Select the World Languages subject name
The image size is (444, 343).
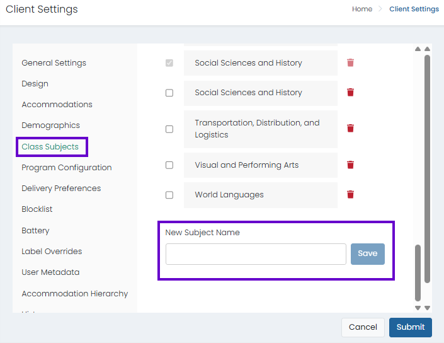[x=261, y=195]
